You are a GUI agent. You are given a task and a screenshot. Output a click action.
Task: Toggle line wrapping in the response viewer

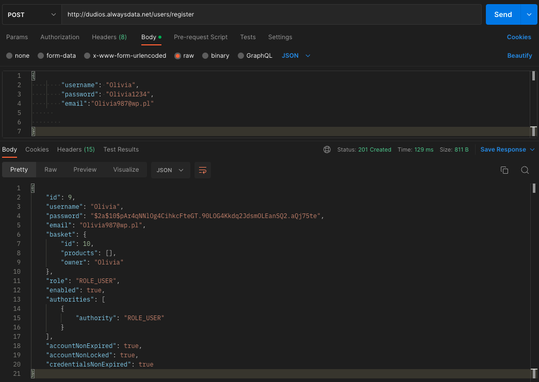pyautogui.click(x=202, y=170)
